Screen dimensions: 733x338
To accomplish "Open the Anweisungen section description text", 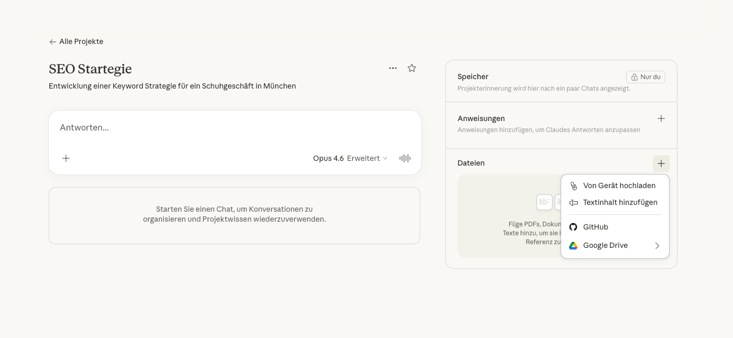I will pyautogui.click(x=549, y=130).
